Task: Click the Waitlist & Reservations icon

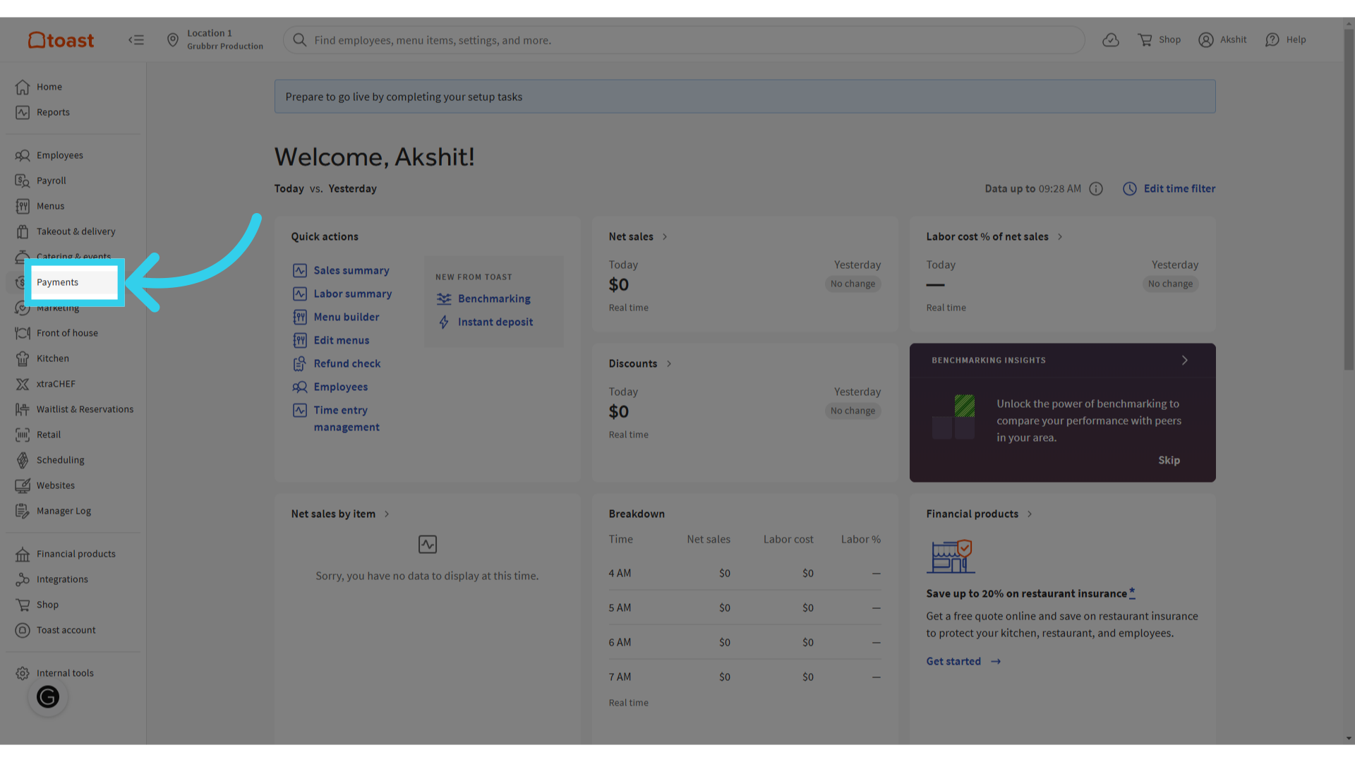Action: (23, 409)
